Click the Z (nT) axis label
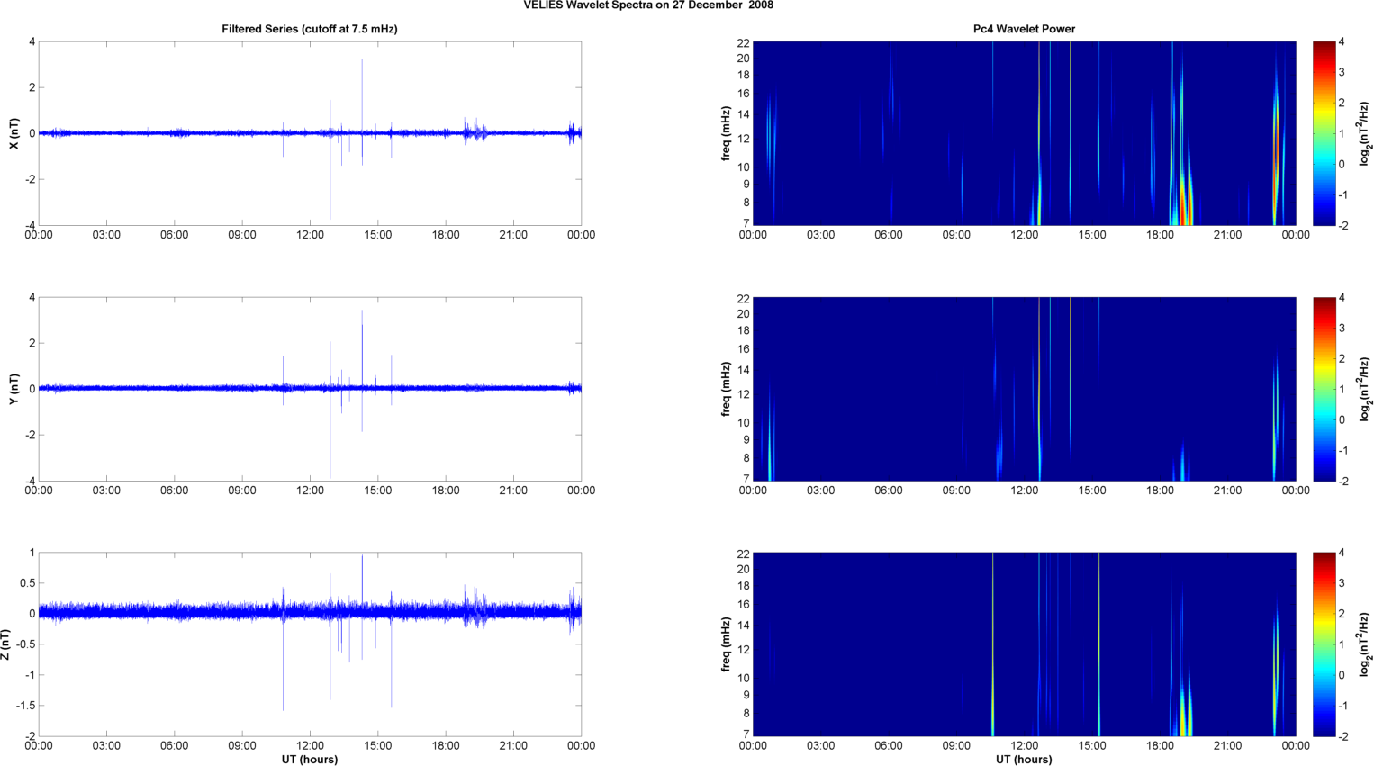1374x766 pixels. 6,644
